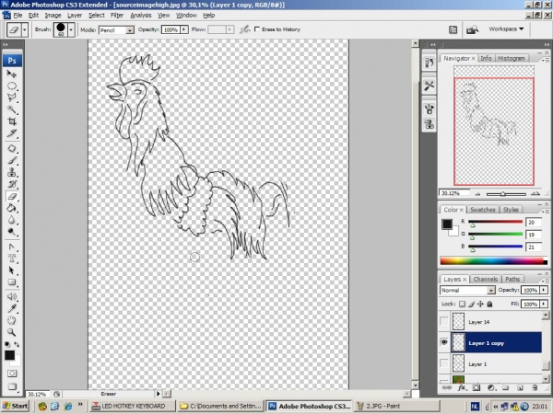Show Layer 14 visibility
The image size is (553, 414).
tap(444, 321)
